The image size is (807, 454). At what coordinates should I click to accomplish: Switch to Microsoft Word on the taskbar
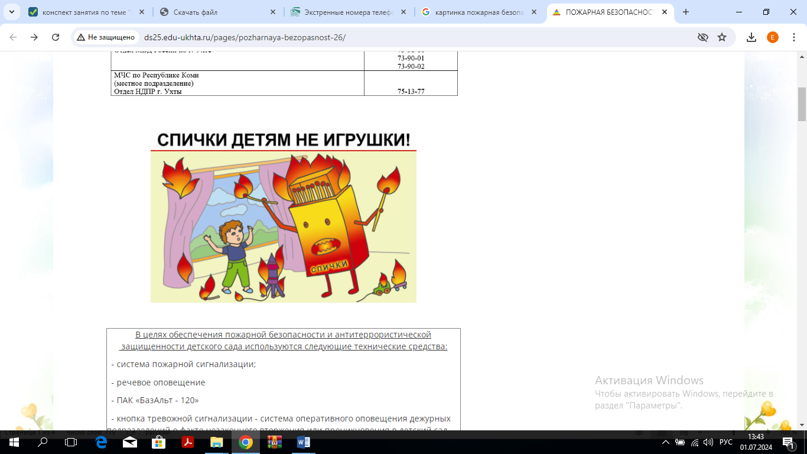304,442
